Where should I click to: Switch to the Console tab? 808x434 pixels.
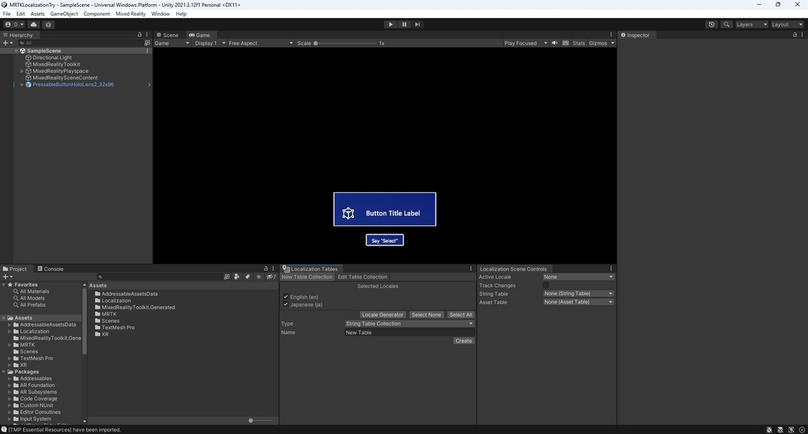[x=50, y=268]
